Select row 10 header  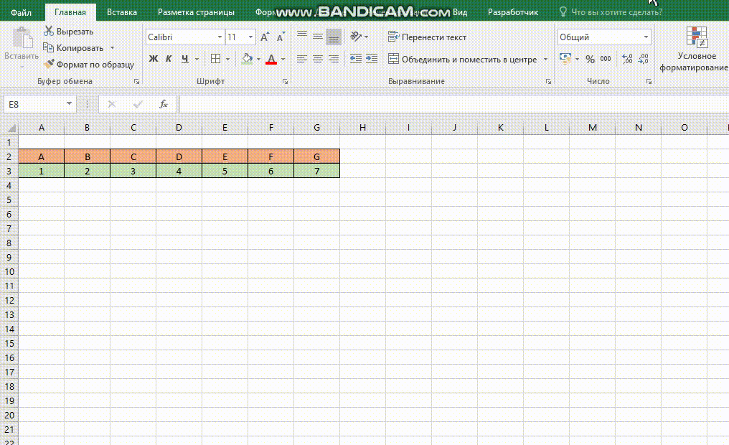(x=9, y=271)
